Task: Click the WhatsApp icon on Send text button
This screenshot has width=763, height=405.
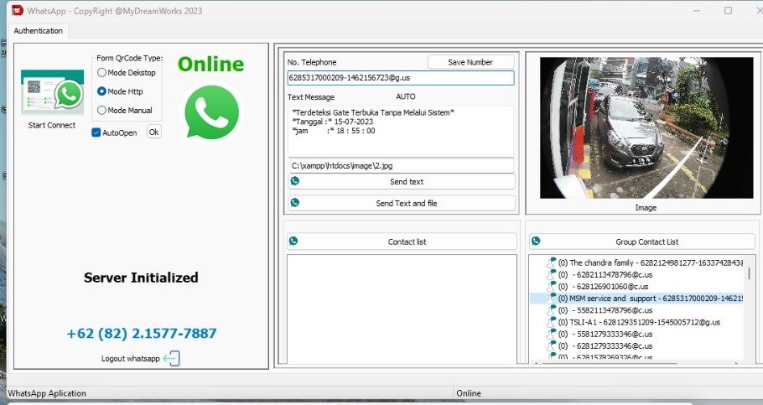Action: [x=294, y=181]
